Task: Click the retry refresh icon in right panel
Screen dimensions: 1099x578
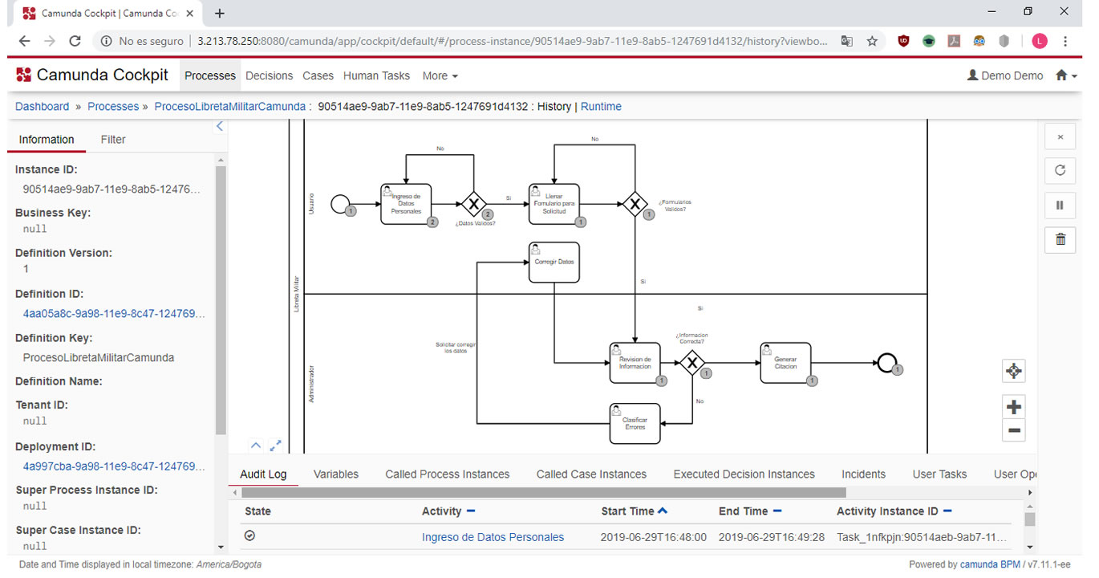Action: click(x=1060, y=170)
